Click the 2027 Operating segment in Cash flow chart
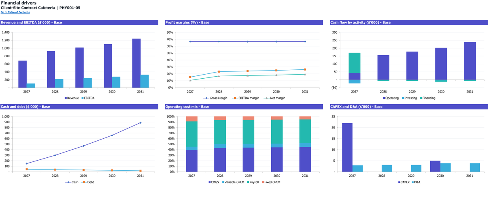Screen dimensions: 488x204 coord(355,76)
